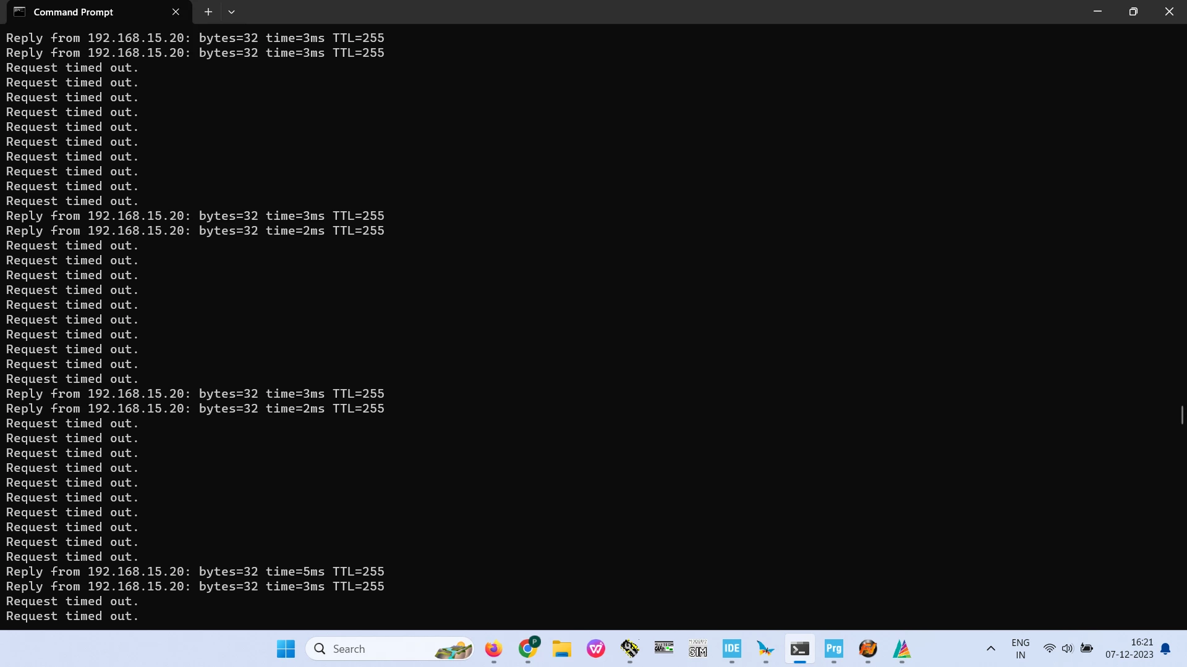Viewport: 1187px width, 667px height.
Task: Open the notification bell
Action: (x=1165, y=648)
